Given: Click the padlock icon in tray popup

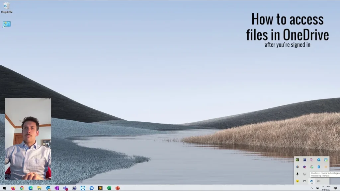Looking at the screenshot, I should [304, 160].
